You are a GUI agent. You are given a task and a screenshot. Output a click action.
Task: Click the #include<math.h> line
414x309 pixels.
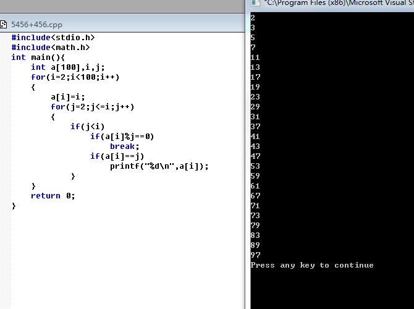point(51,47)
